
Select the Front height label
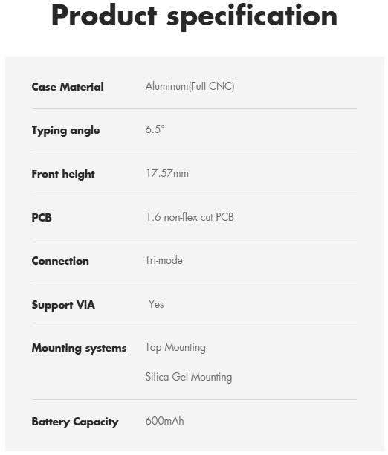point(63,174)
